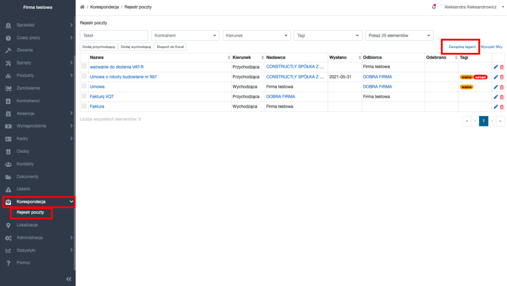Open 'Zarządzaj tagami' link
The image size is (507, 286).
pos(462,47)
